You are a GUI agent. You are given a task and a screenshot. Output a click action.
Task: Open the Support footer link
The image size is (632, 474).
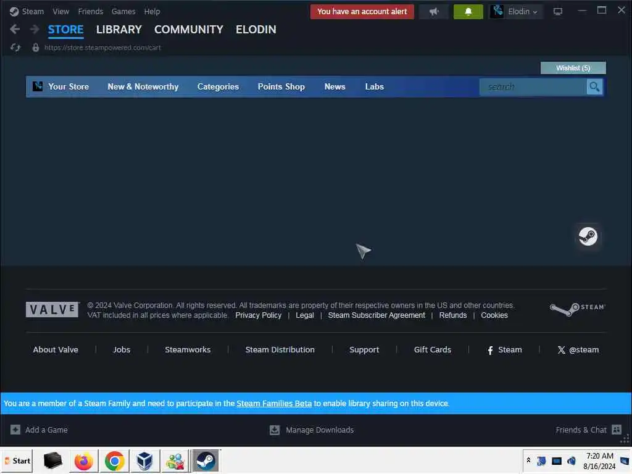pyautogui.click(x=364, y=350)
